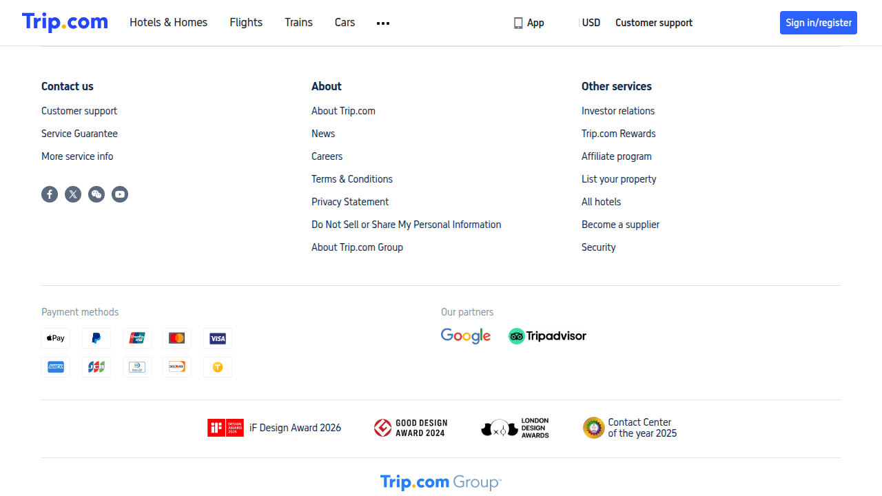Image resolution: width=882 pixels, height=496 pixels.
Task: Click the Trip.com logo
Action: 65,22
